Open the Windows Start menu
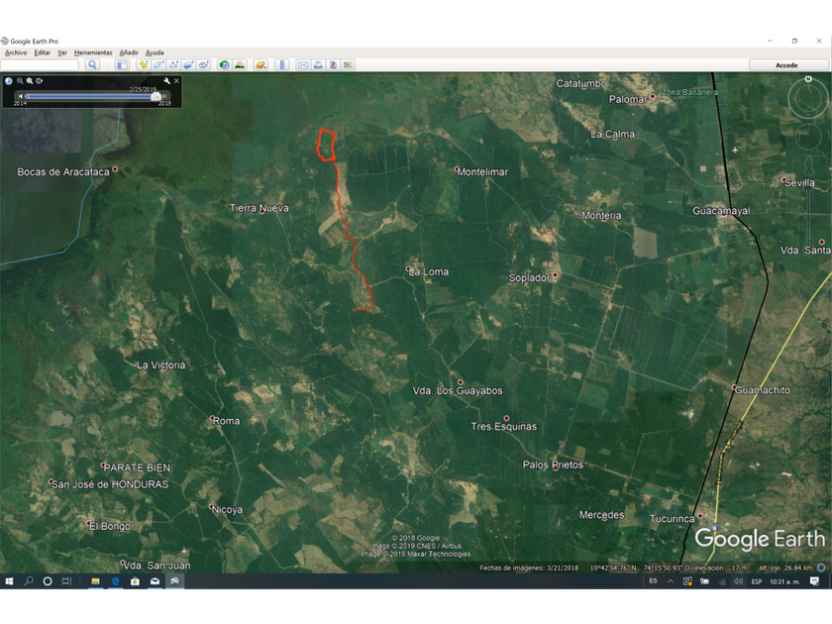The image size is (832, 624). pos(9,581)
